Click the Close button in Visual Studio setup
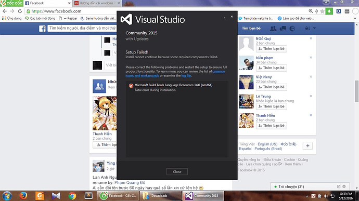The width and height of the screenshot is (359, 201). [177, 171]
